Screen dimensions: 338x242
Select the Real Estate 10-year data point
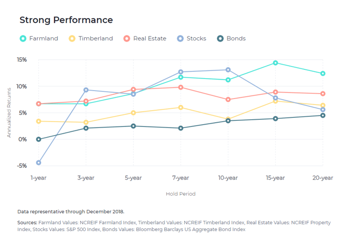228,100
